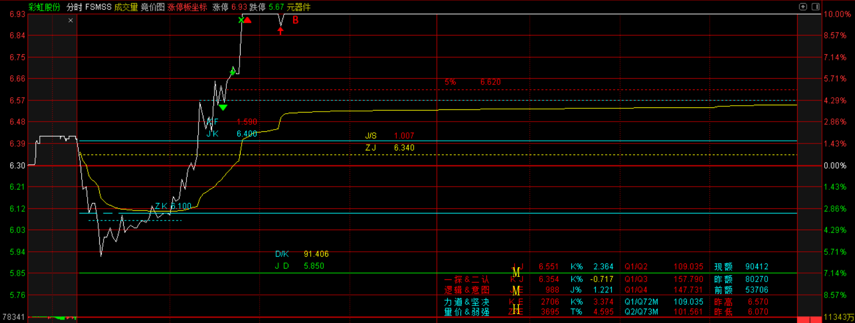Click the small green up-arrow near 6.66
This screenshot has width=855, height=323.
(233, 71)
